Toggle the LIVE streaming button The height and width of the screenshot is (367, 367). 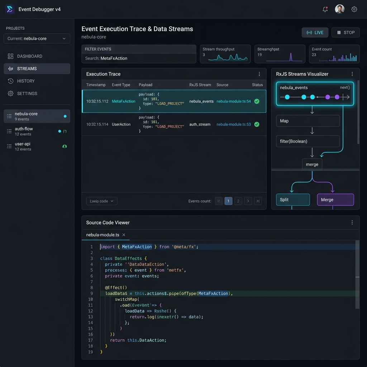tap(315, 33)
